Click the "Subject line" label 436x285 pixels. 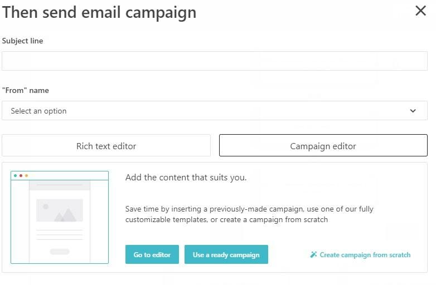click(x=22, y=41)
